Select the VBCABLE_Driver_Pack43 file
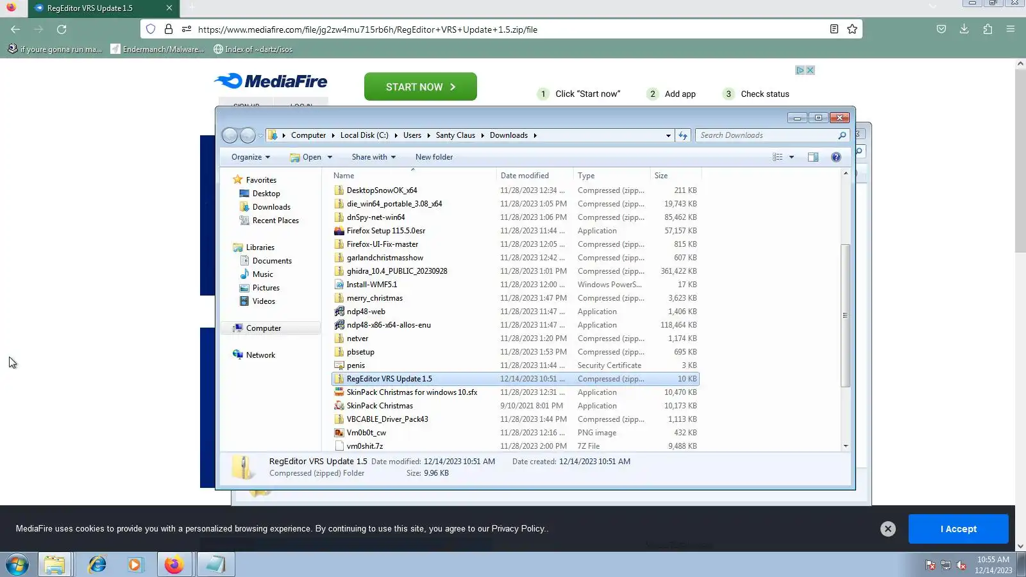Image resolution: width=1026 pixels, height=577 pixels. tap(516, 419)
